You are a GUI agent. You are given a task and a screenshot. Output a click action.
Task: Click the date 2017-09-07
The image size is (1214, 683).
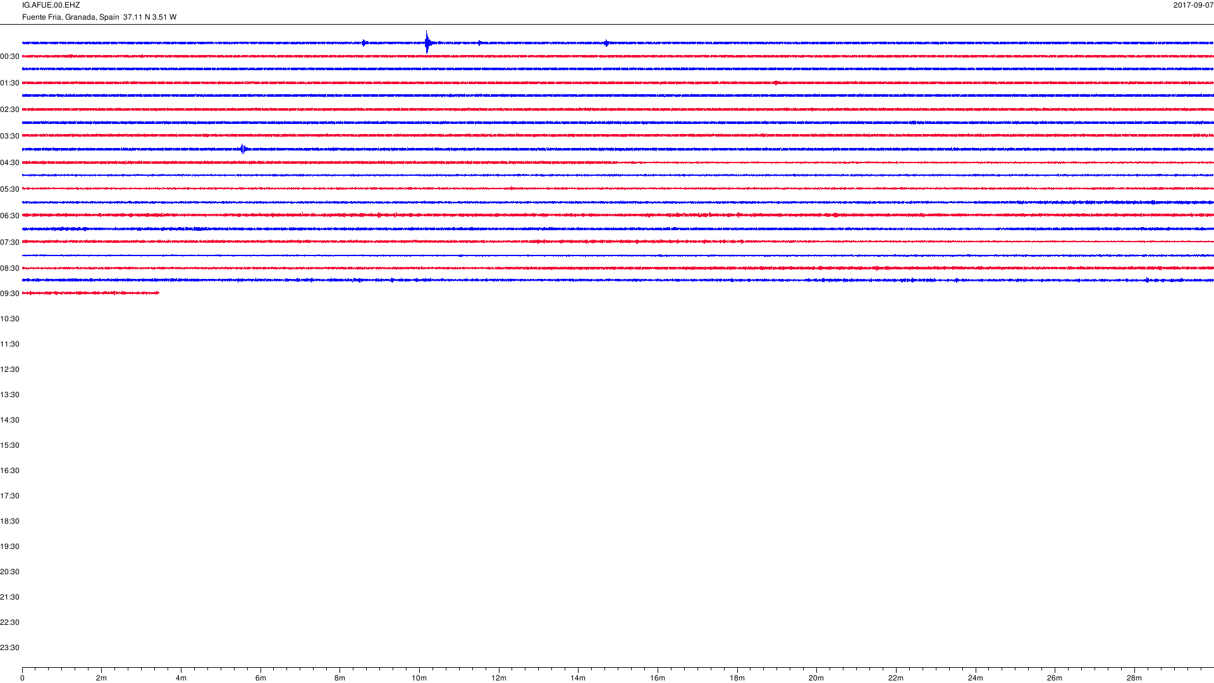coord(1193,5)
